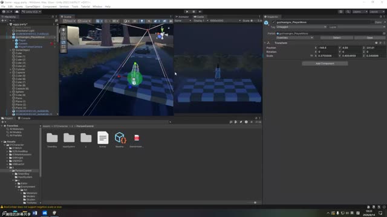Open the Overrides dropdown

(294, 37)
